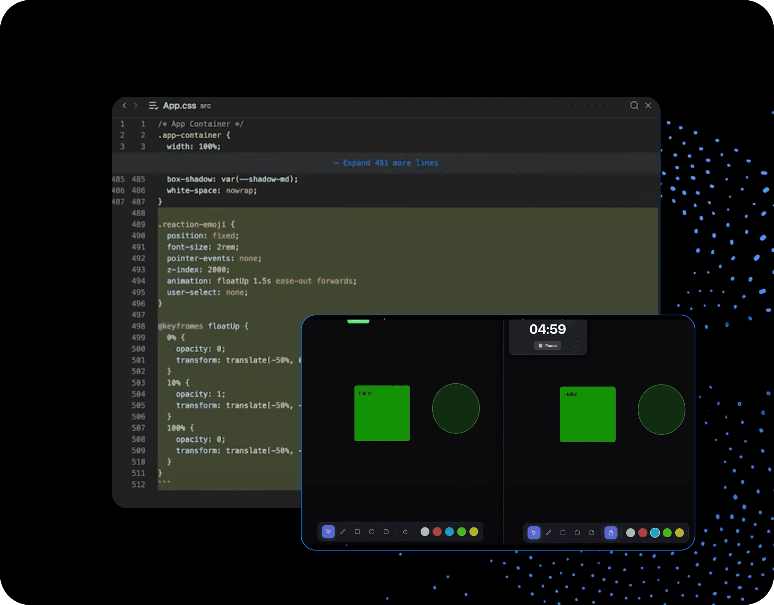Open search in App.css viewer

[634, 105]
